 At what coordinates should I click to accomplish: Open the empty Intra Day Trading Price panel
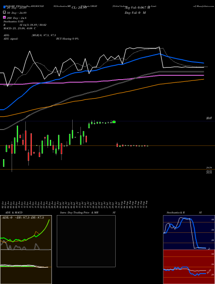point(86,241)
